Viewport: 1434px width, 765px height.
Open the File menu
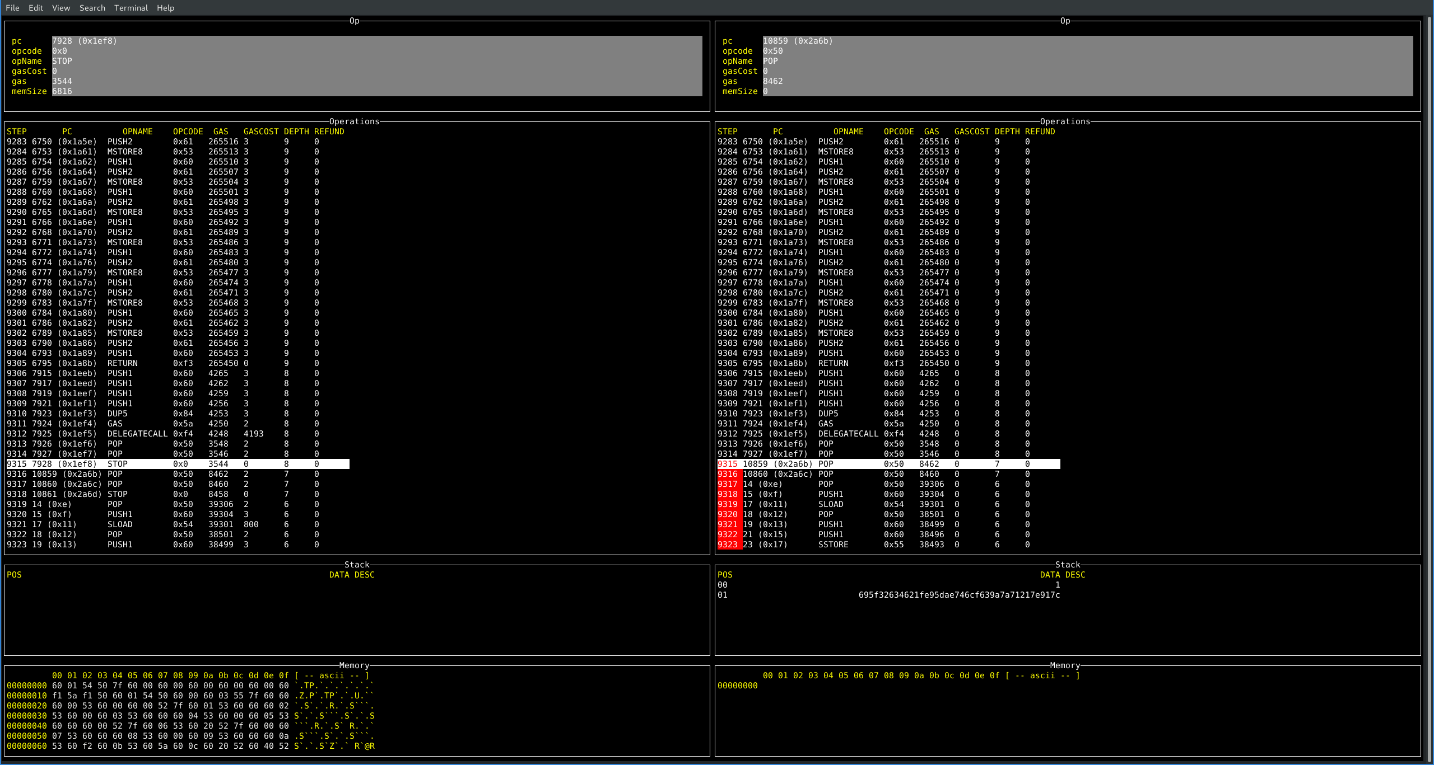(12, 8)
